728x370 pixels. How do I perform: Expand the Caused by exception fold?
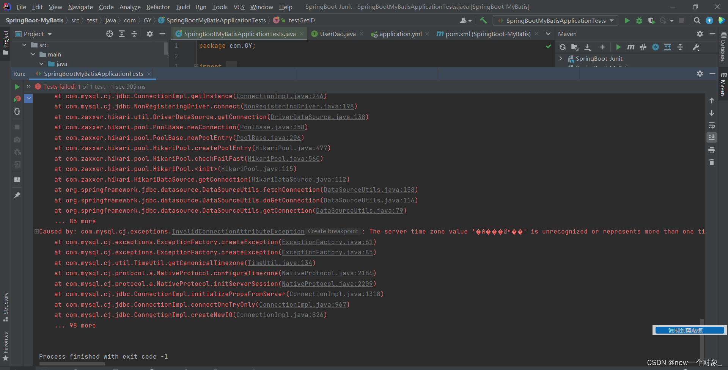click(x=36, y=231)
